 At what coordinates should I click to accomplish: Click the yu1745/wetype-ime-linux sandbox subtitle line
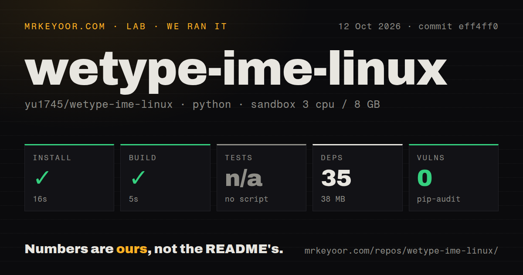pyautogui.click(x=202, y=105)
